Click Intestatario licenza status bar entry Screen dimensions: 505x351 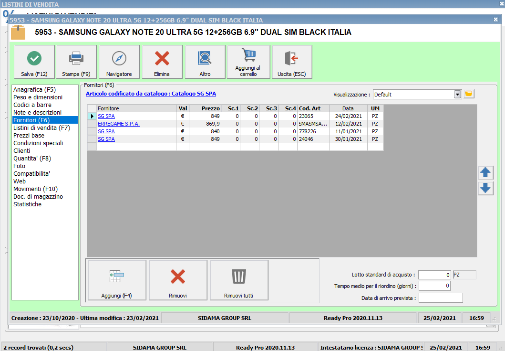(x=371, y=348)
